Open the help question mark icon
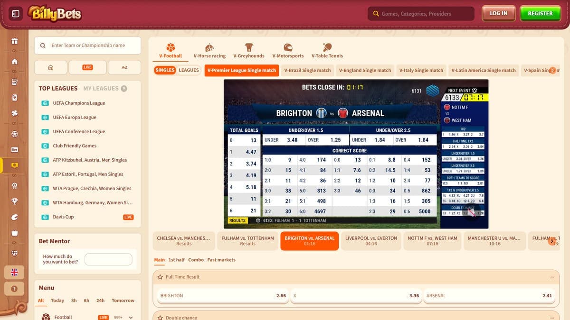 14,288
